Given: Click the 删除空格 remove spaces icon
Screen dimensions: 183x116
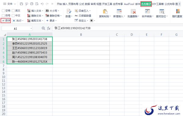Looking at the screenshot, I should [x=47, y=15].
